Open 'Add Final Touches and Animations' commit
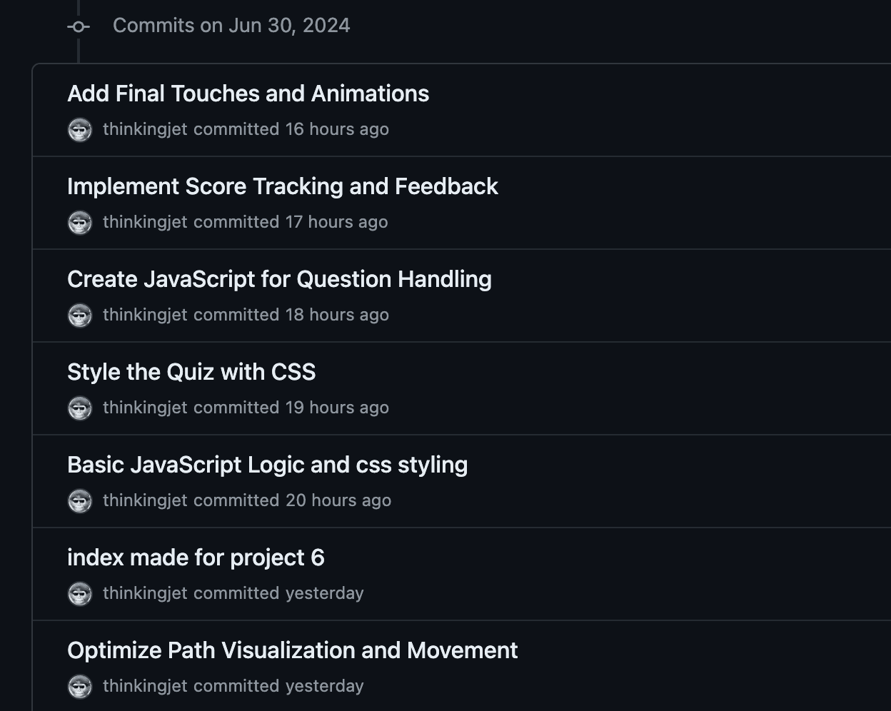The image size is (891, 711). tap(248, 94)
